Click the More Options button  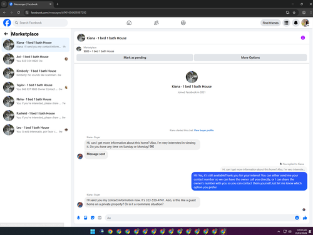(250, 57)
